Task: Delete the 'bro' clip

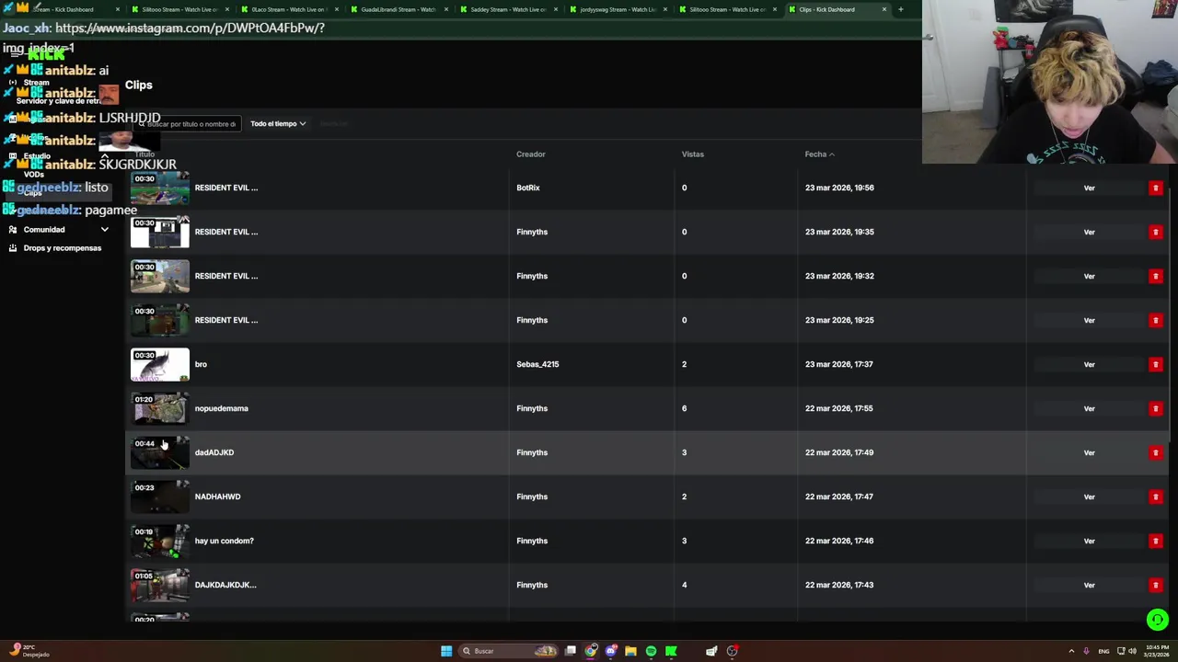Action: pos(1155,364)
